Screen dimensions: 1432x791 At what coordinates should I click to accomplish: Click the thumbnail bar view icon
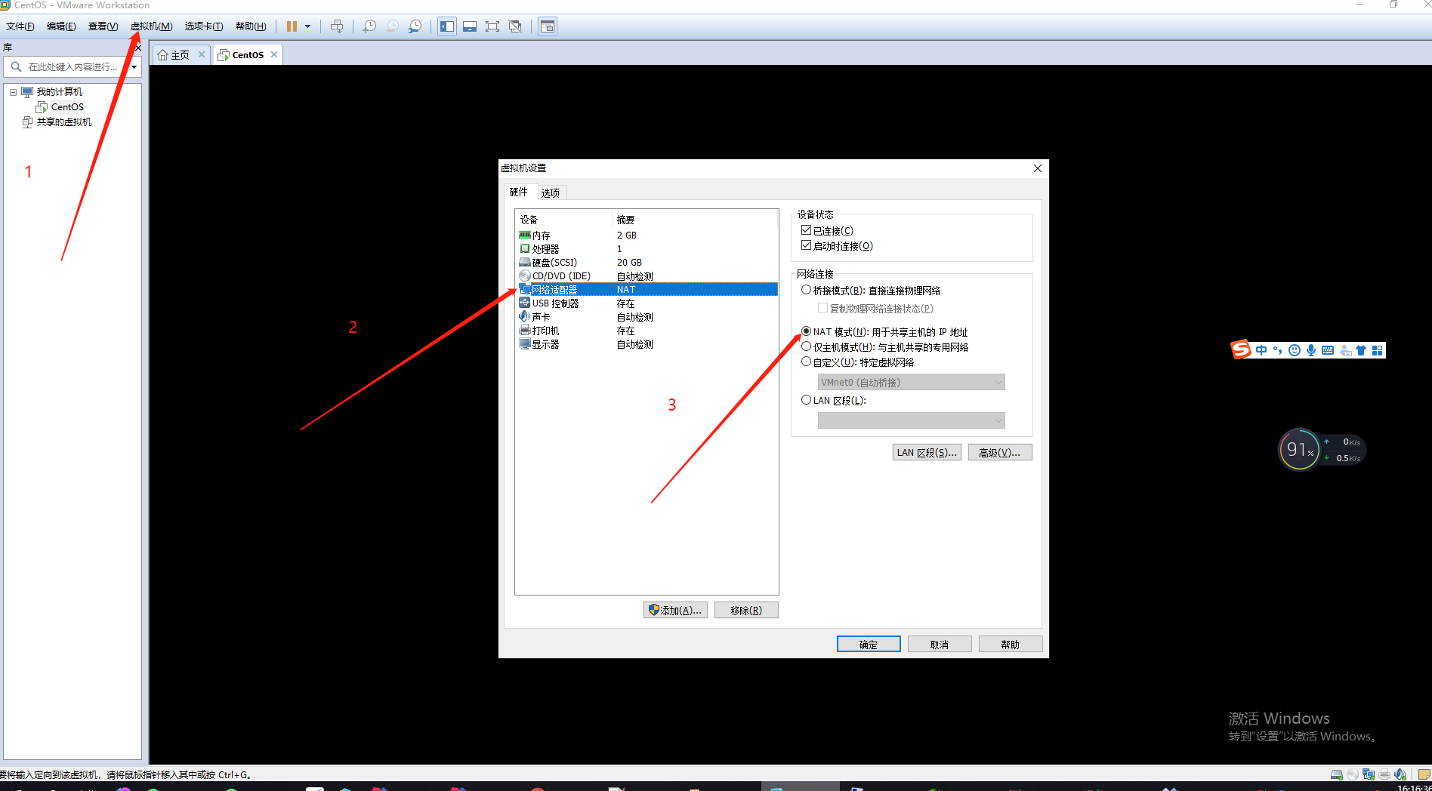[x=470, y=26]
